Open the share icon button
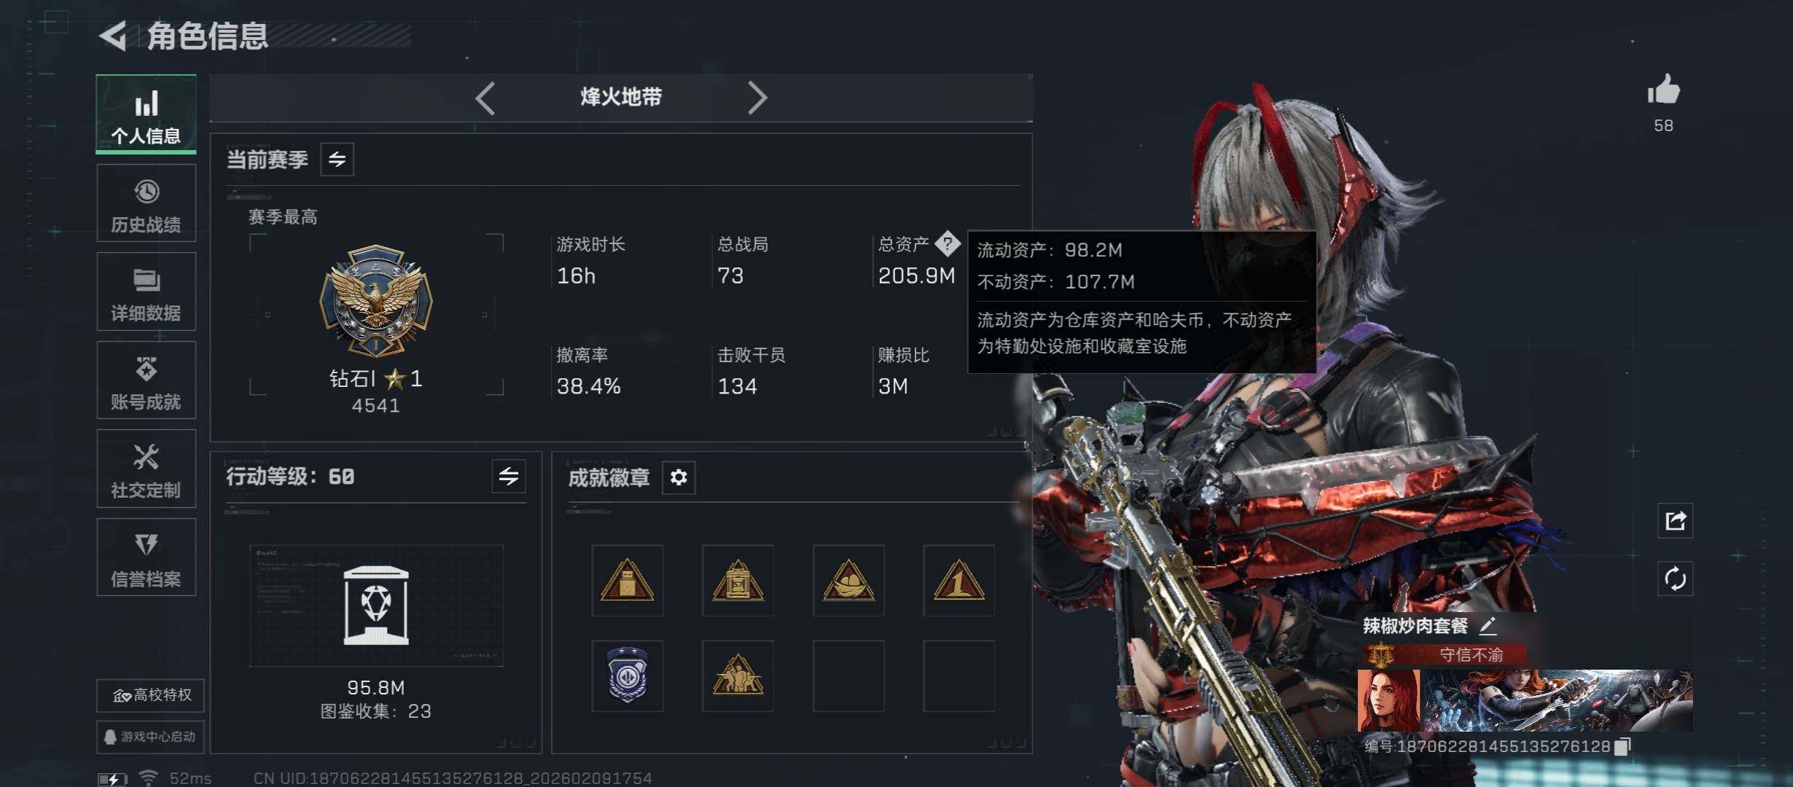Viewport: 1793px width, 787px height. tap(1675, 520)
